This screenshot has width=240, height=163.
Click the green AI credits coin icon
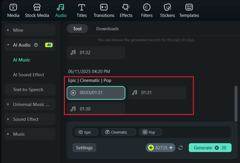[x=151, y=148]
